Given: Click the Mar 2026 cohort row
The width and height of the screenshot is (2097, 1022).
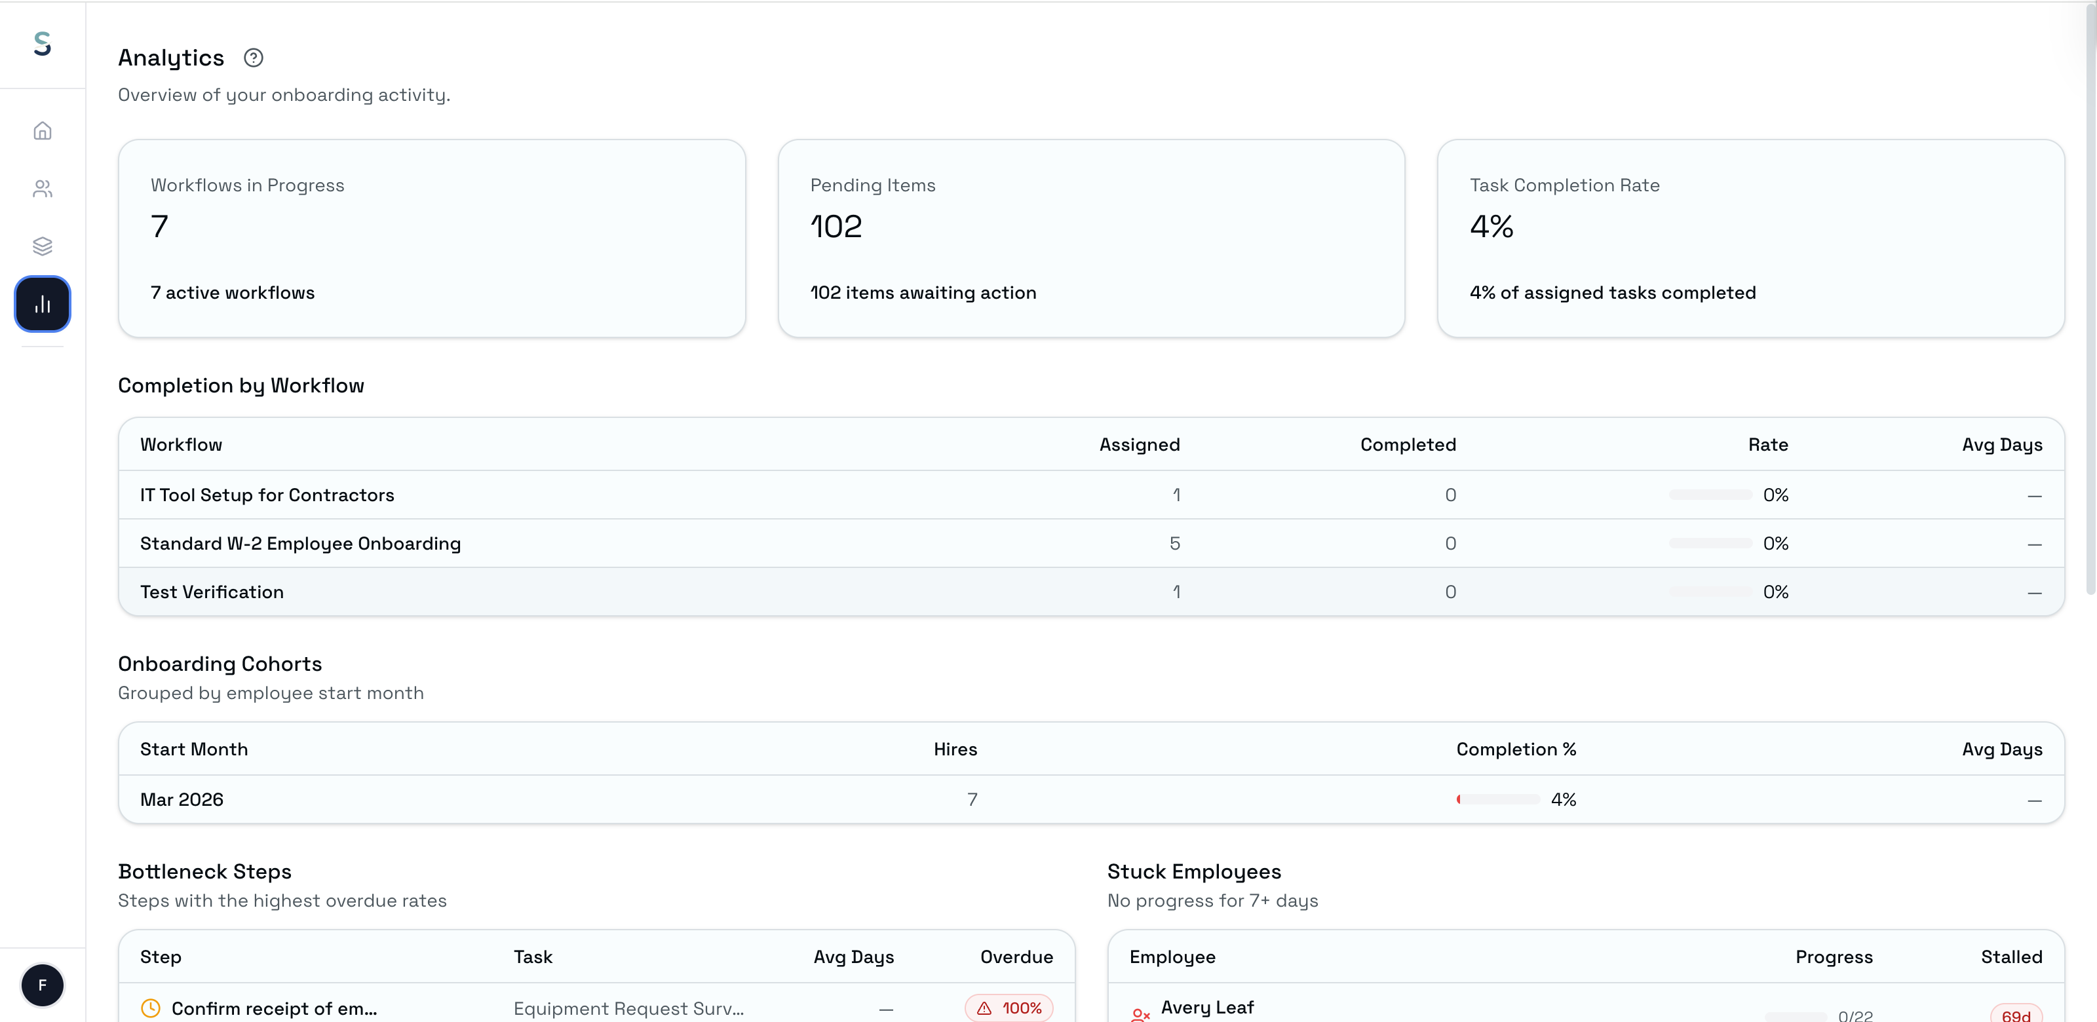Looking at the screenshot, I should coord(1091,799).
